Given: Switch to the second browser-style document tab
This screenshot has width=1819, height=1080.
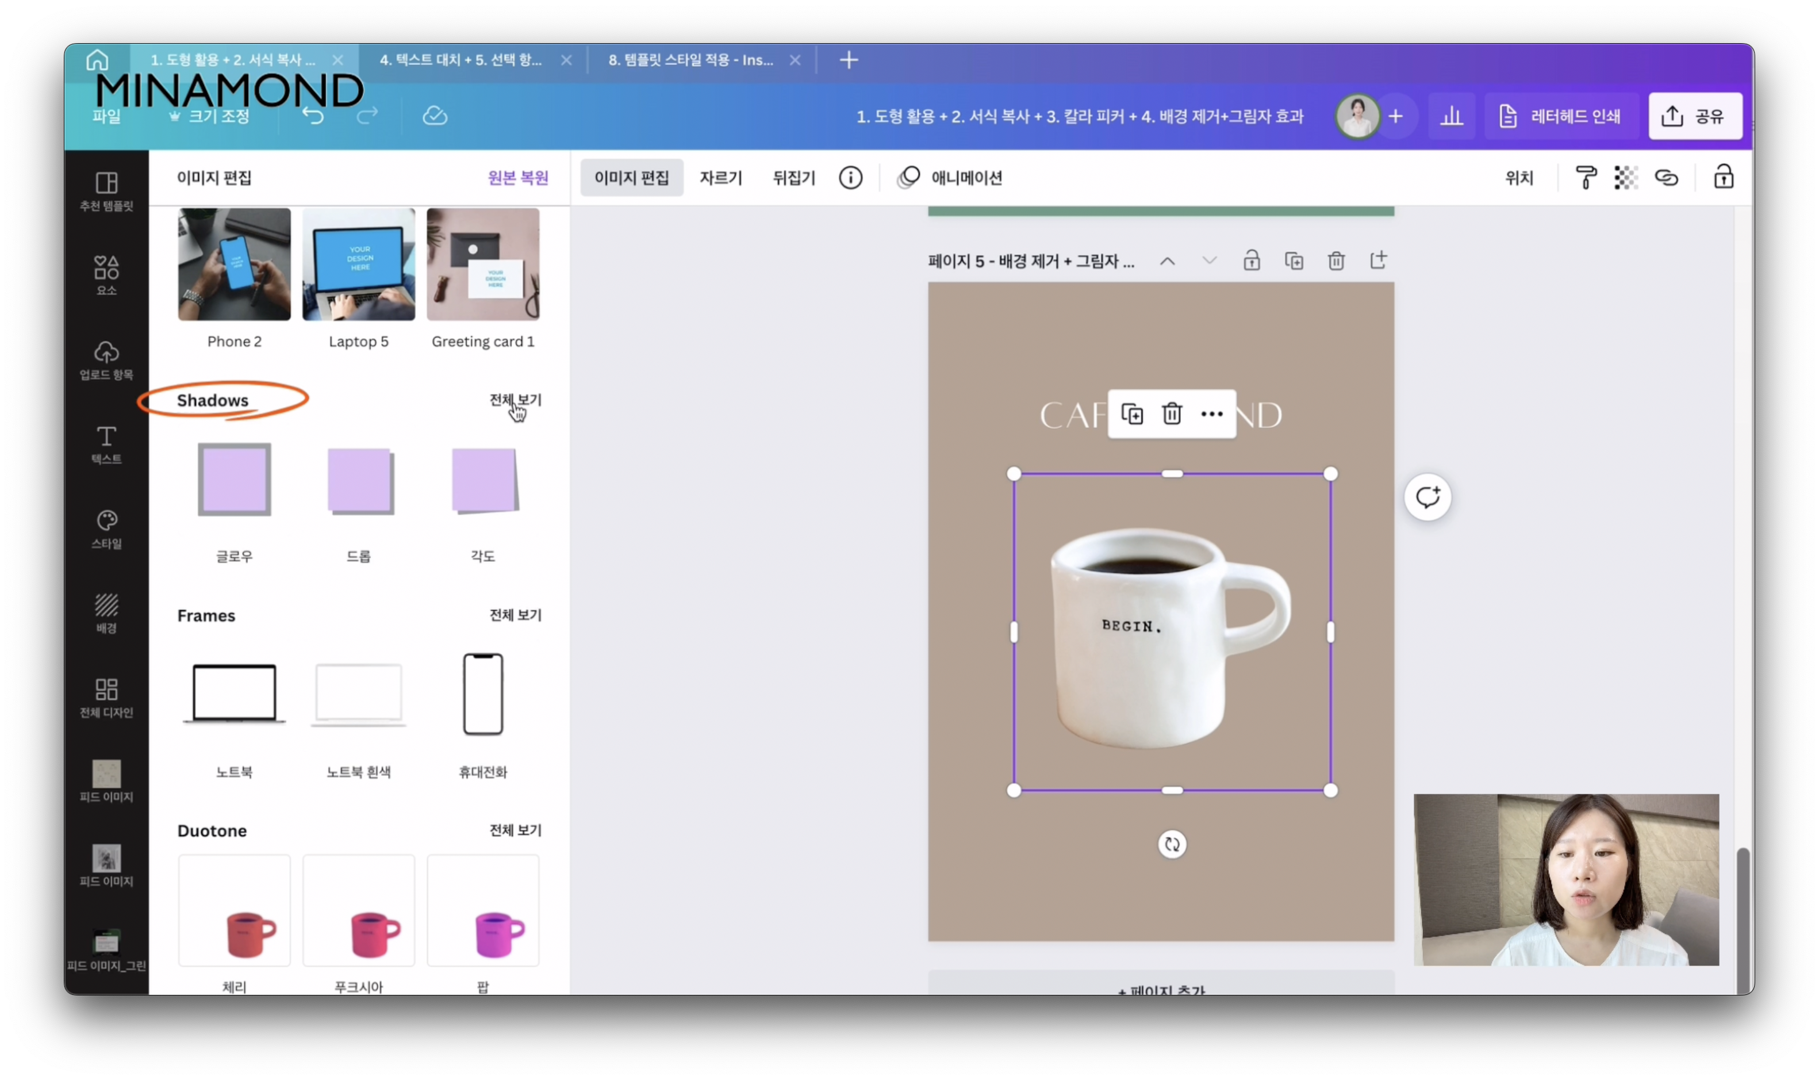Looking at the screenshot, I should pos(460,60).
